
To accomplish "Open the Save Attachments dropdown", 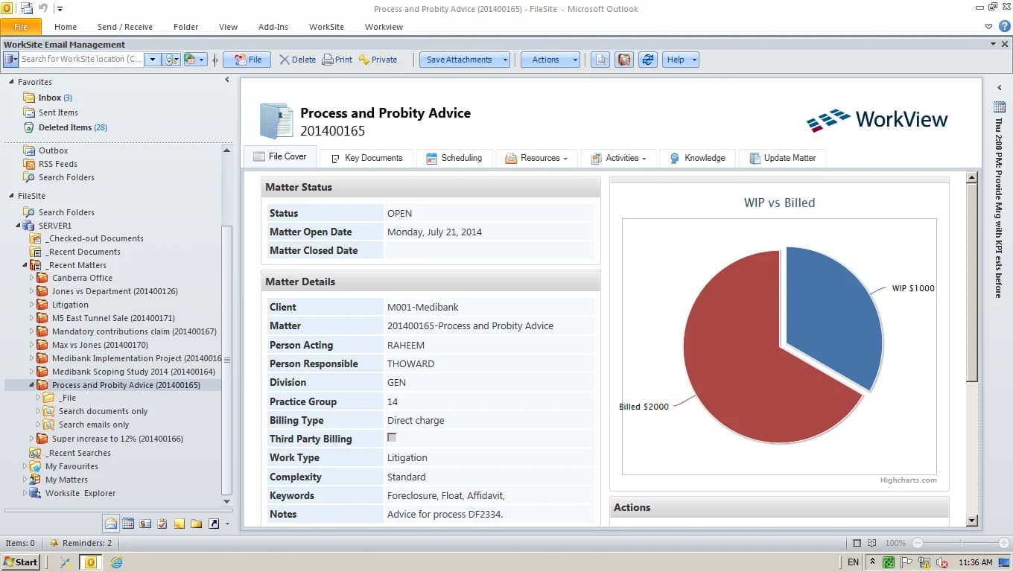I will tap(465, 60).
